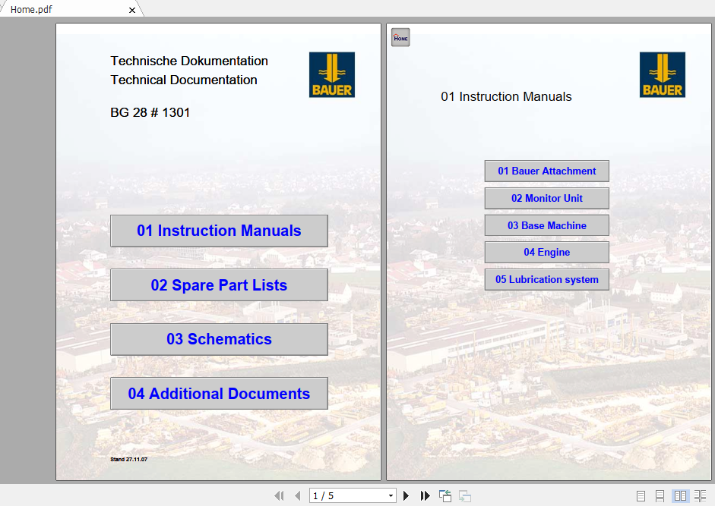Open the page number dropdown
This screenshot has height=506, width=715.
391,495
